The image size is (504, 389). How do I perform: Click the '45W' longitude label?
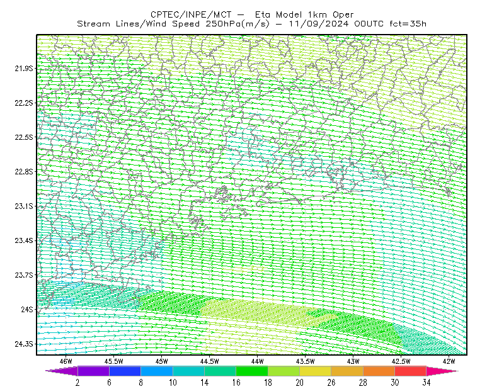[x=162, y=361]
